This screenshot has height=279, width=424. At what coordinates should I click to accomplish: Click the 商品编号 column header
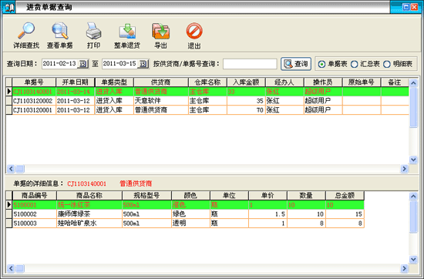(35, 196)
